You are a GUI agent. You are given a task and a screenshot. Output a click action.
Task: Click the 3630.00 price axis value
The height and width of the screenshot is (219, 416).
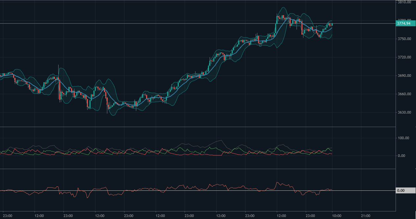point(404,112)
